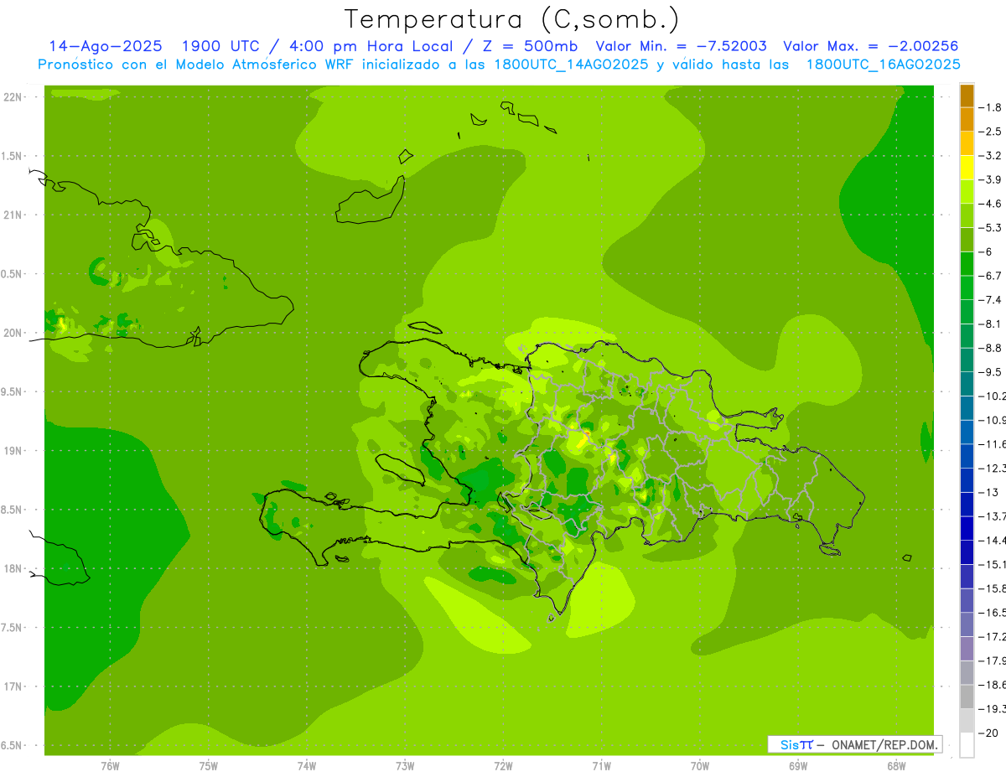Click the 73W longitude axis label
This screenshot has width=1006, height=777.
405,766
